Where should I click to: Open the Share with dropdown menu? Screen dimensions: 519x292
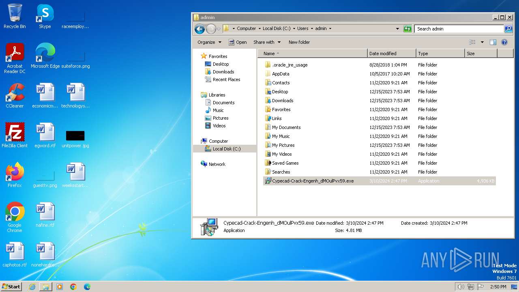(x=267, y=42)
